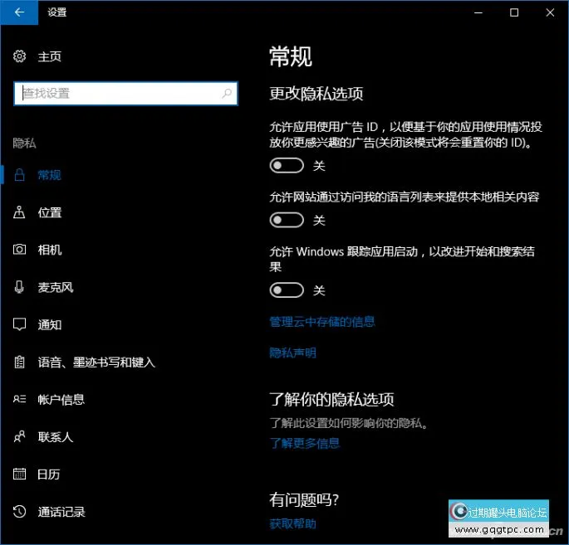Select 常规 in privacy sidebar
This screenshot has width=569, height=545.
(50, 175)
